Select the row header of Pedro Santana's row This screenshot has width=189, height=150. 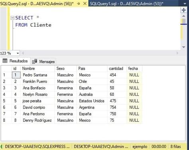tap(6, 75)
